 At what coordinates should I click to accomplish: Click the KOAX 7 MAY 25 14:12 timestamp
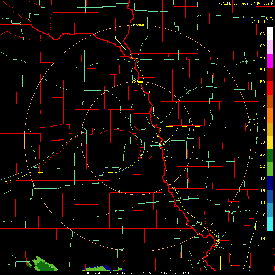click(167, 273)
